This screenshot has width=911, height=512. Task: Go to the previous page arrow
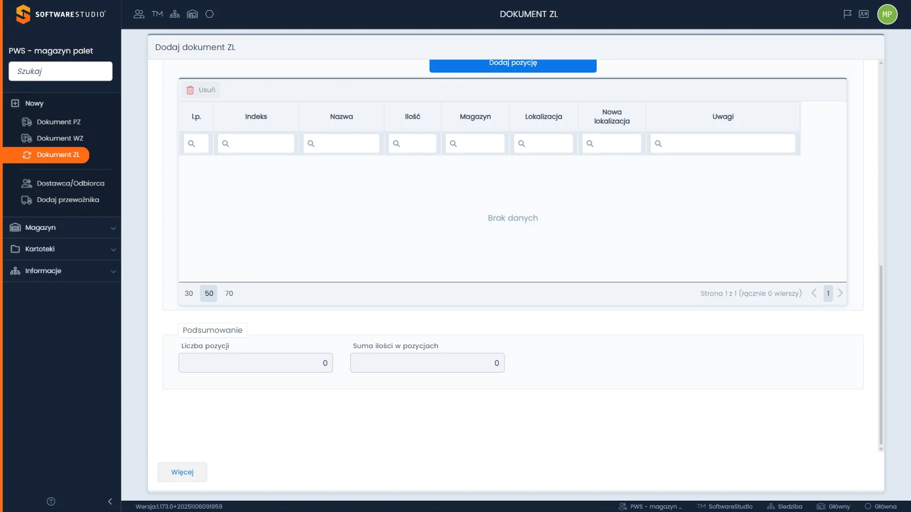tap(814, 293)
